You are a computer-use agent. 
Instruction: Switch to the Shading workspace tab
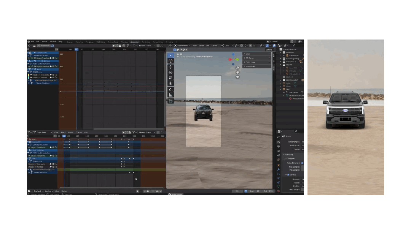(x=124, y=42)
